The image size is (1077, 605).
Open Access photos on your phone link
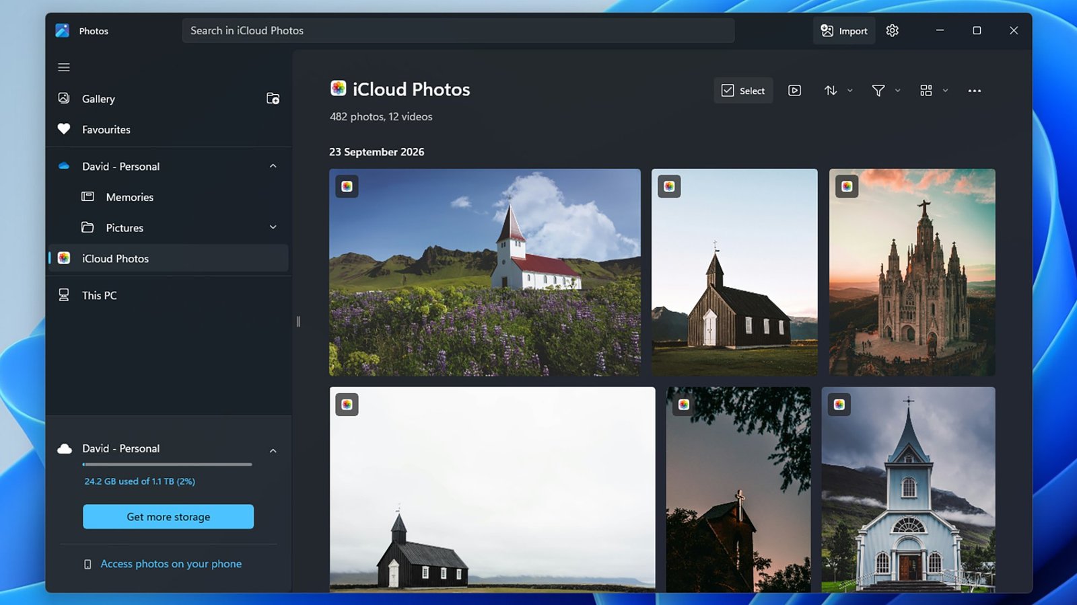click(171, 563)
